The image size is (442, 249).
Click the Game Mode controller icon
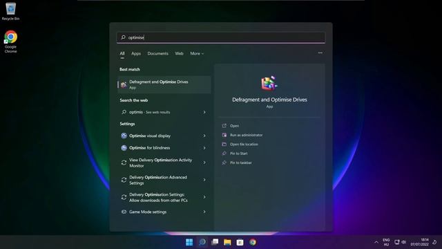[x=124, y=212]
